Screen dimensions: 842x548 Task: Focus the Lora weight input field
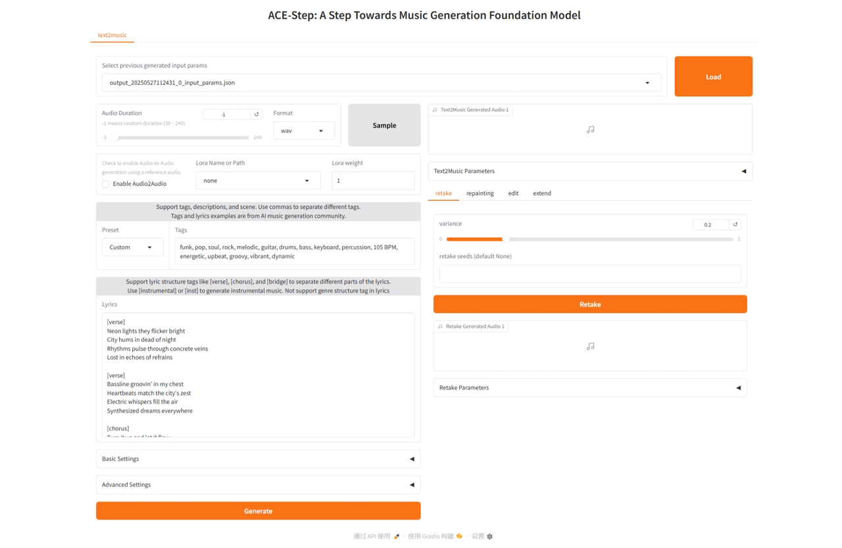pyautogui.click(x=373, y=180)
